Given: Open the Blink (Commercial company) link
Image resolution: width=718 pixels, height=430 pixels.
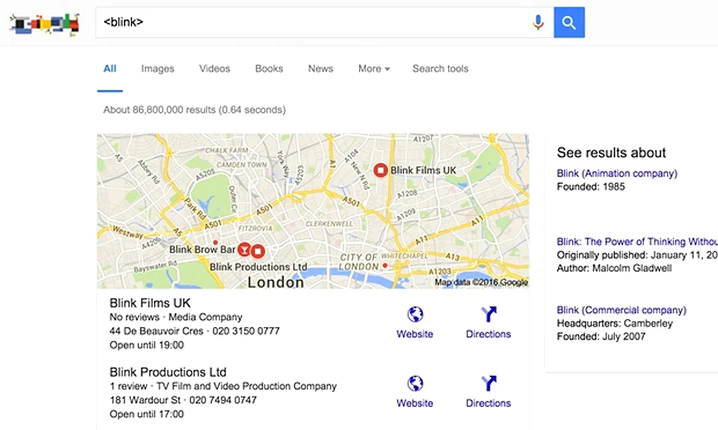Looking at the screenshot, I should tap(621, 310).
